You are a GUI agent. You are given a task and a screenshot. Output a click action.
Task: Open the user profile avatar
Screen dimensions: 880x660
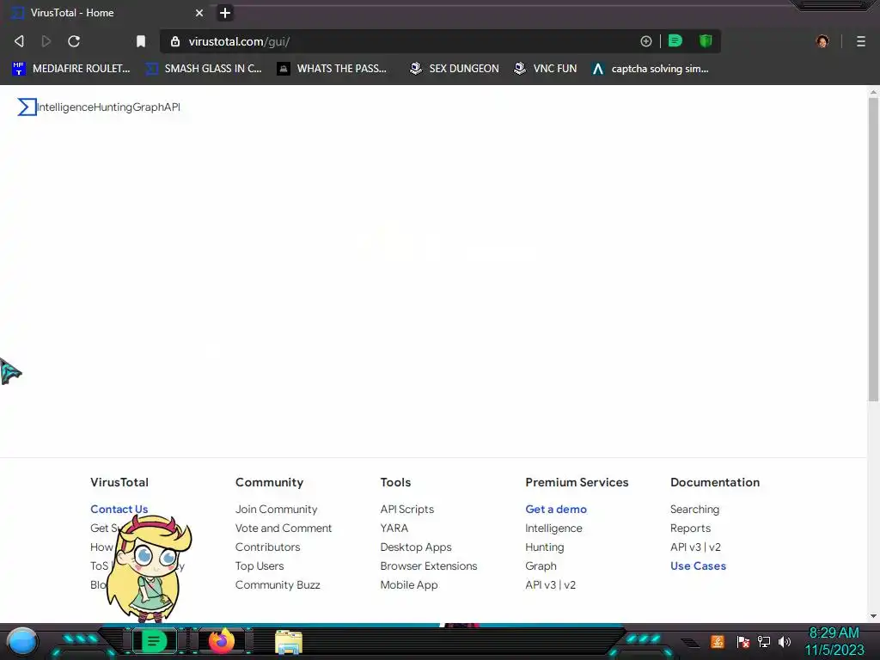(x=822, y=41)
